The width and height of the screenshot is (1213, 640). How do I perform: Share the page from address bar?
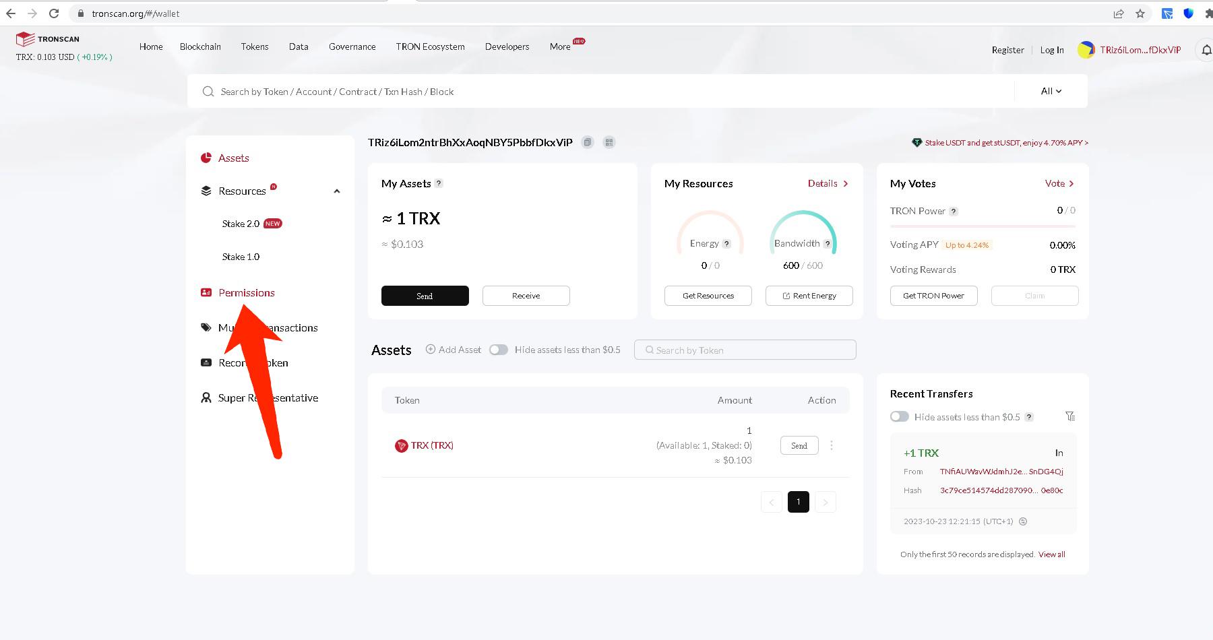click(1119, 13)
